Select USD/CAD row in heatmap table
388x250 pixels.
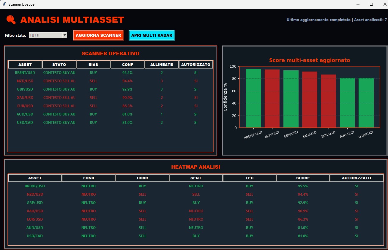point(196,236)
